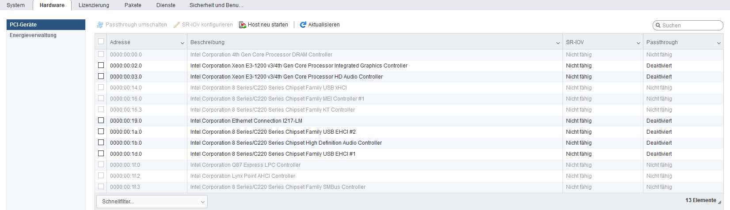Select Energieverwaltung in the sidebar
730x210 pixels.
click(x=33, y=35)
